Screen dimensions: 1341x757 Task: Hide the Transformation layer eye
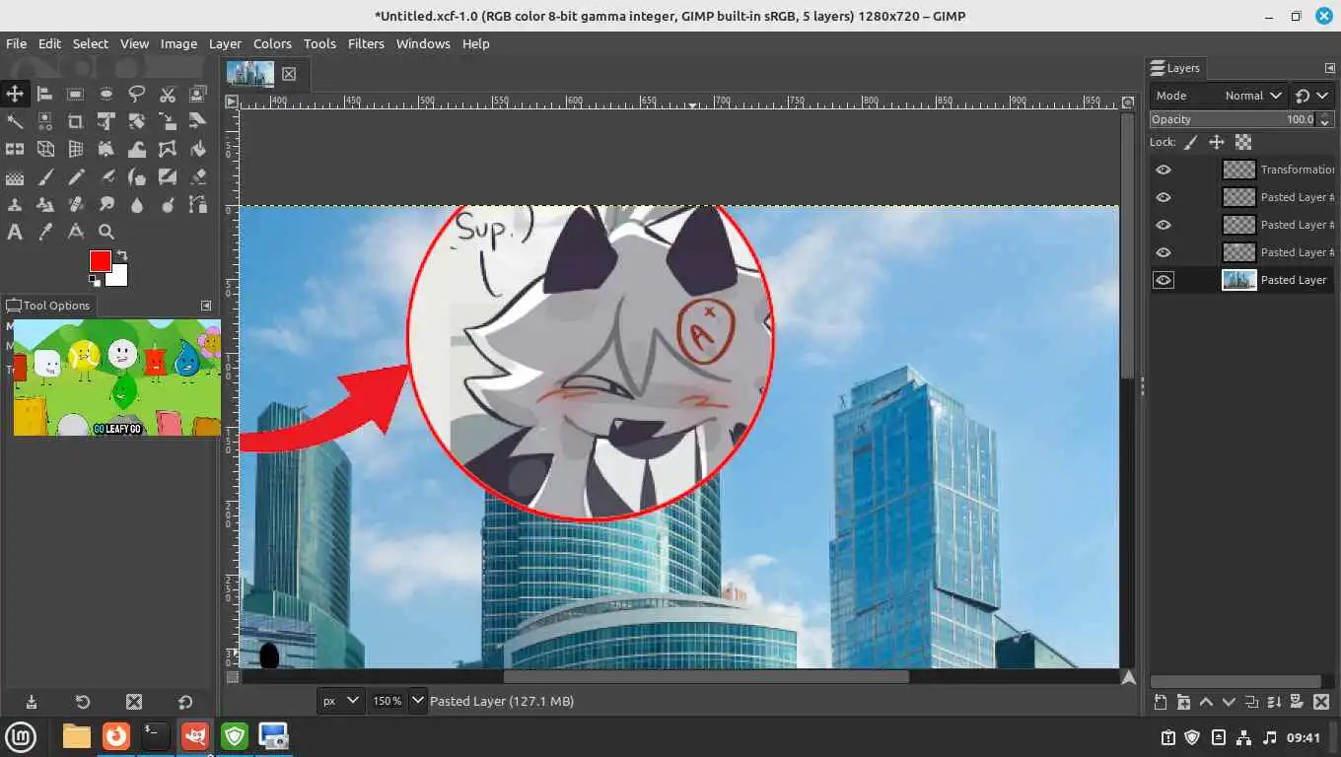(x=1164, y=170)
